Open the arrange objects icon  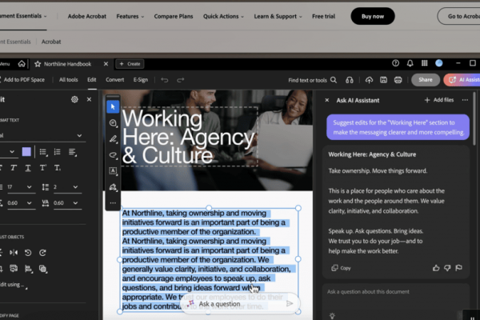pos(43,269)
